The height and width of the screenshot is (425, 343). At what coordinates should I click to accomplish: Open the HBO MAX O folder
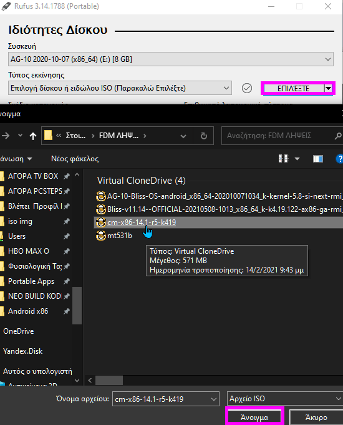coord(29,251)
